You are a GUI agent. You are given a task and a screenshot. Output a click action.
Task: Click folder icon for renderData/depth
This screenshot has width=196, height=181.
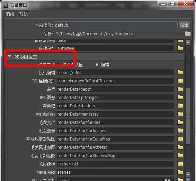[x=180, y=89]
